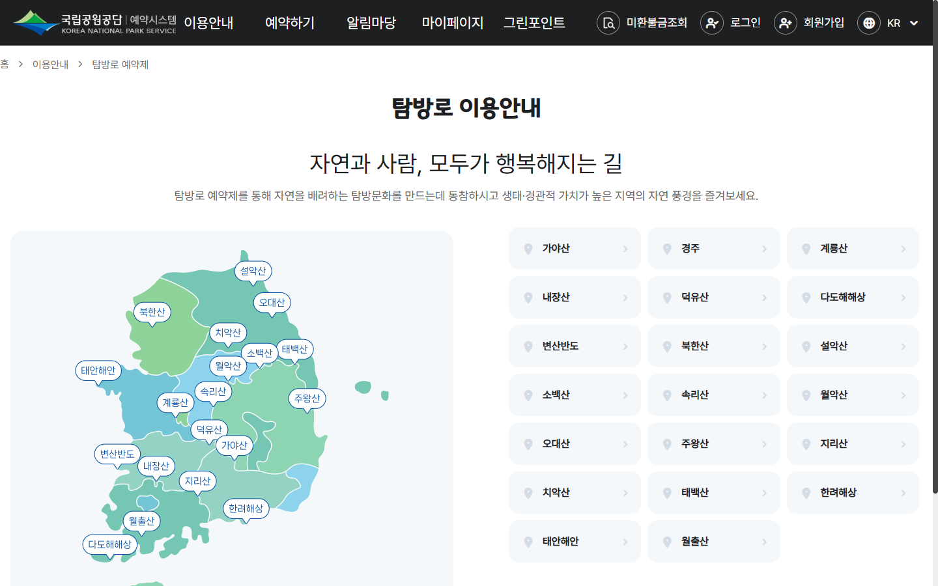Click the chevron on the 한려해상 list card
This screenshot has width=938, height=586.
[x=903, y=493]
